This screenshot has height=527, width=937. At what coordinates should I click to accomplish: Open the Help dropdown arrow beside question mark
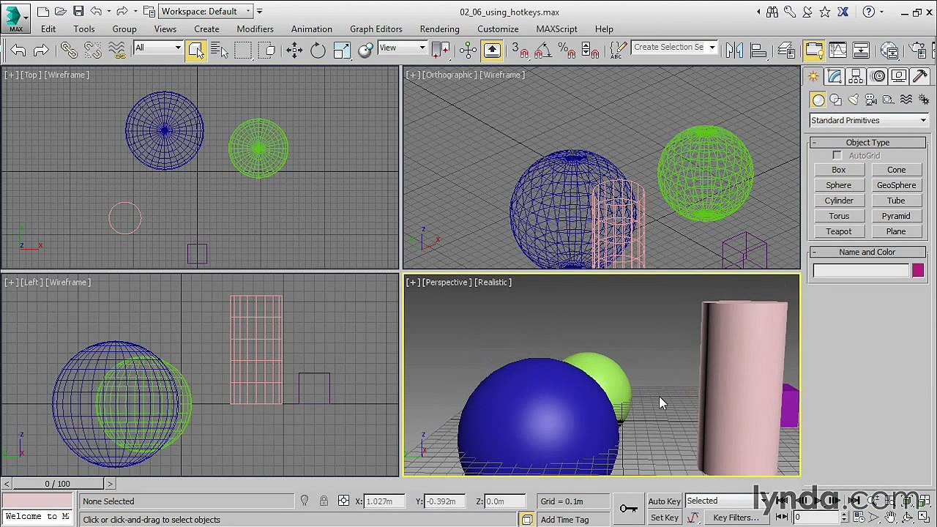(881, 12)
